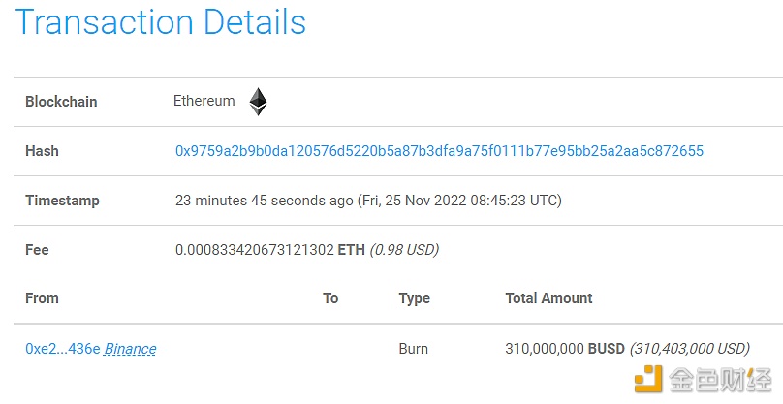Open the 0xe2...436e sender address

(62, 349)
